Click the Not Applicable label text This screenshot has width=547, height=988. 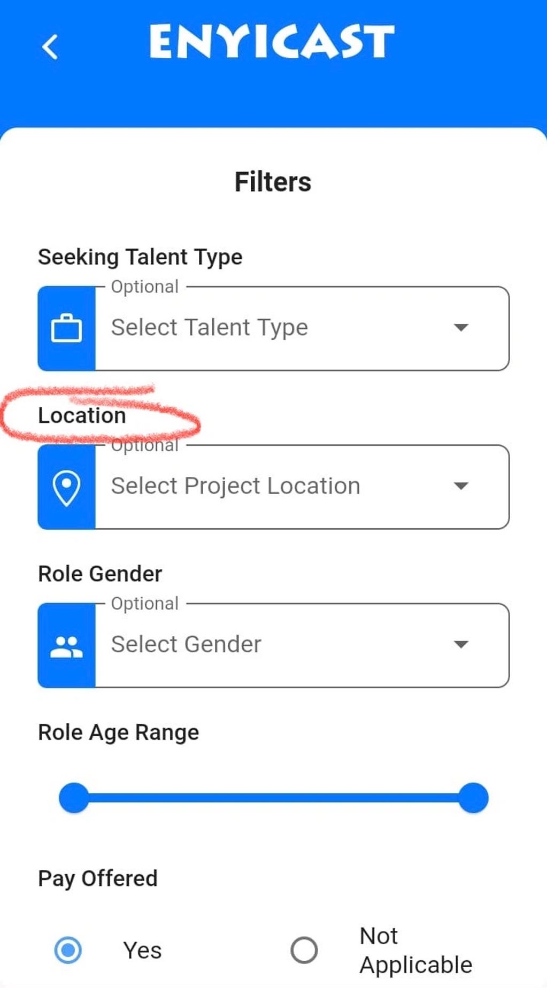pyautogui.click(x=415, y=951)
